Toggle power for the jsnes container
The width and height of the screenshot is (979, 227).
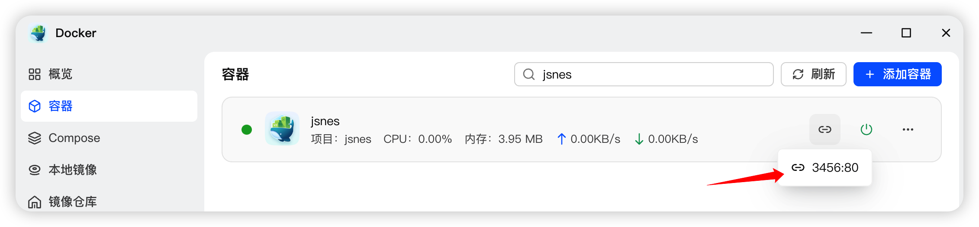point(866,129)
